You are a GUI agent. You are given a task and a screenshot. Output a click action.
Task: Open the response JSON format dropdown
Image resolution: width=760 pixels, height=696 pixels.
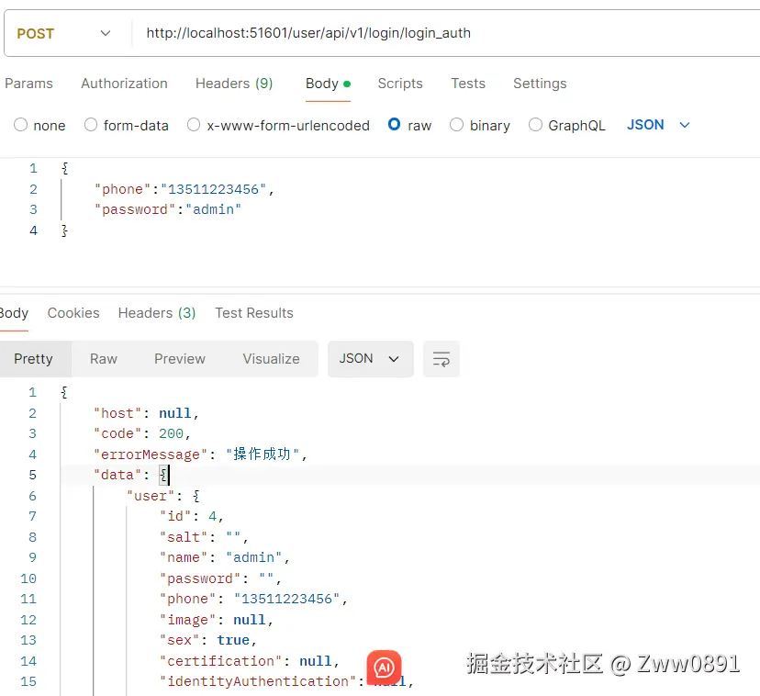[370, 359]
